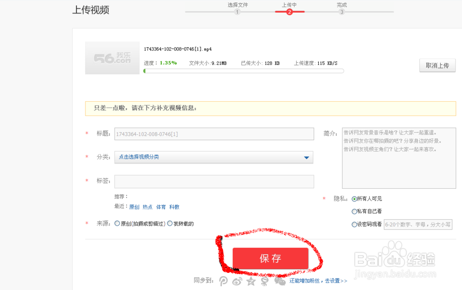Screen dimensions: 462x290
Task: Focus the 标签 tags input field
Action: tap(214, 181)
